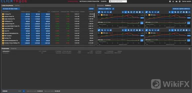Open chart type selector in upper-left chart

111,12
